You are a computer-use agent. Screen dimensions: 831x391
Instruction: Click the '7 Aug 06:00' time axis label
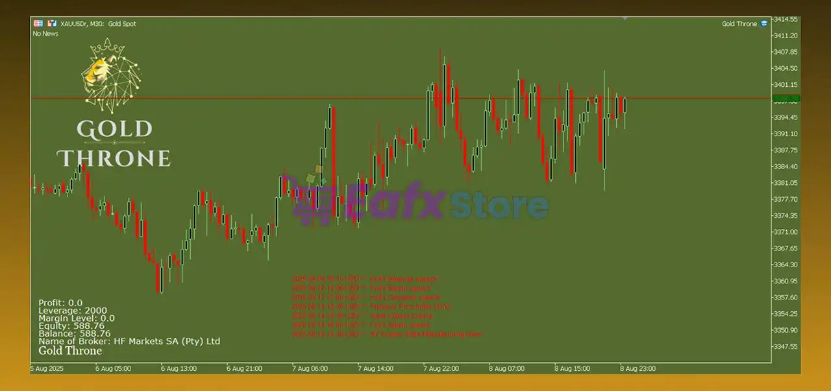coord(310,368)
